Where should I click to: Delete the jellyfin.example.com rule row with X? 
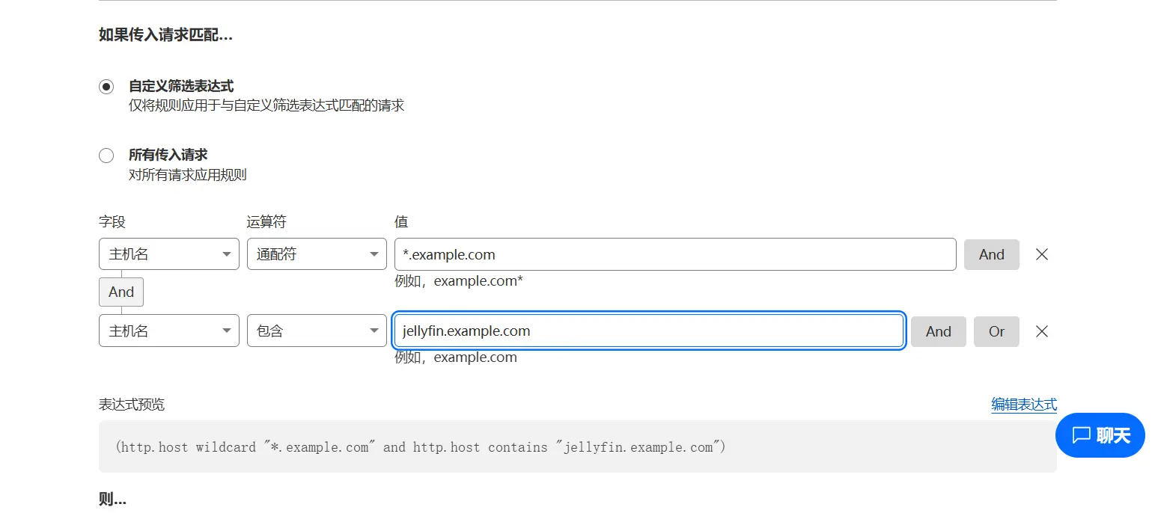pos(1041,331)
